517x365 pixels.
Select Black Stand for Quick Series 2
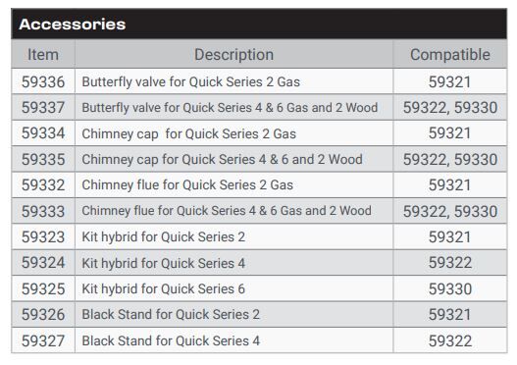point(171,315)
